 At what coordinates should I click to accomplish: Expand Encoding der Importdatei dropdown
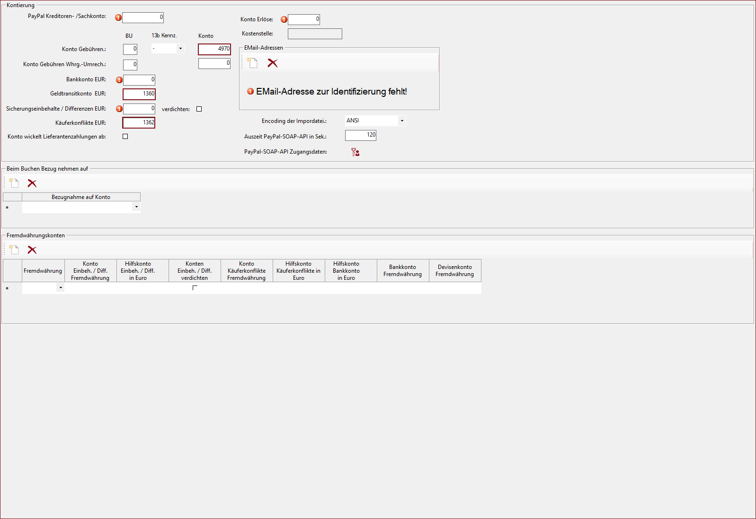point(402,121)
